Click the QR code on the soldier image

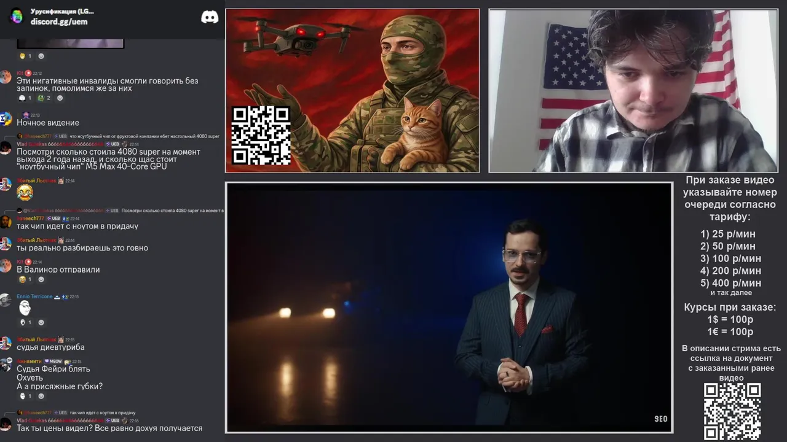(261, 135)
